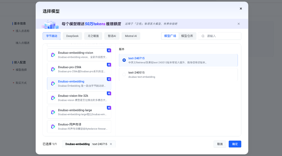Click the 取消 cancel button

click(220, 144)
